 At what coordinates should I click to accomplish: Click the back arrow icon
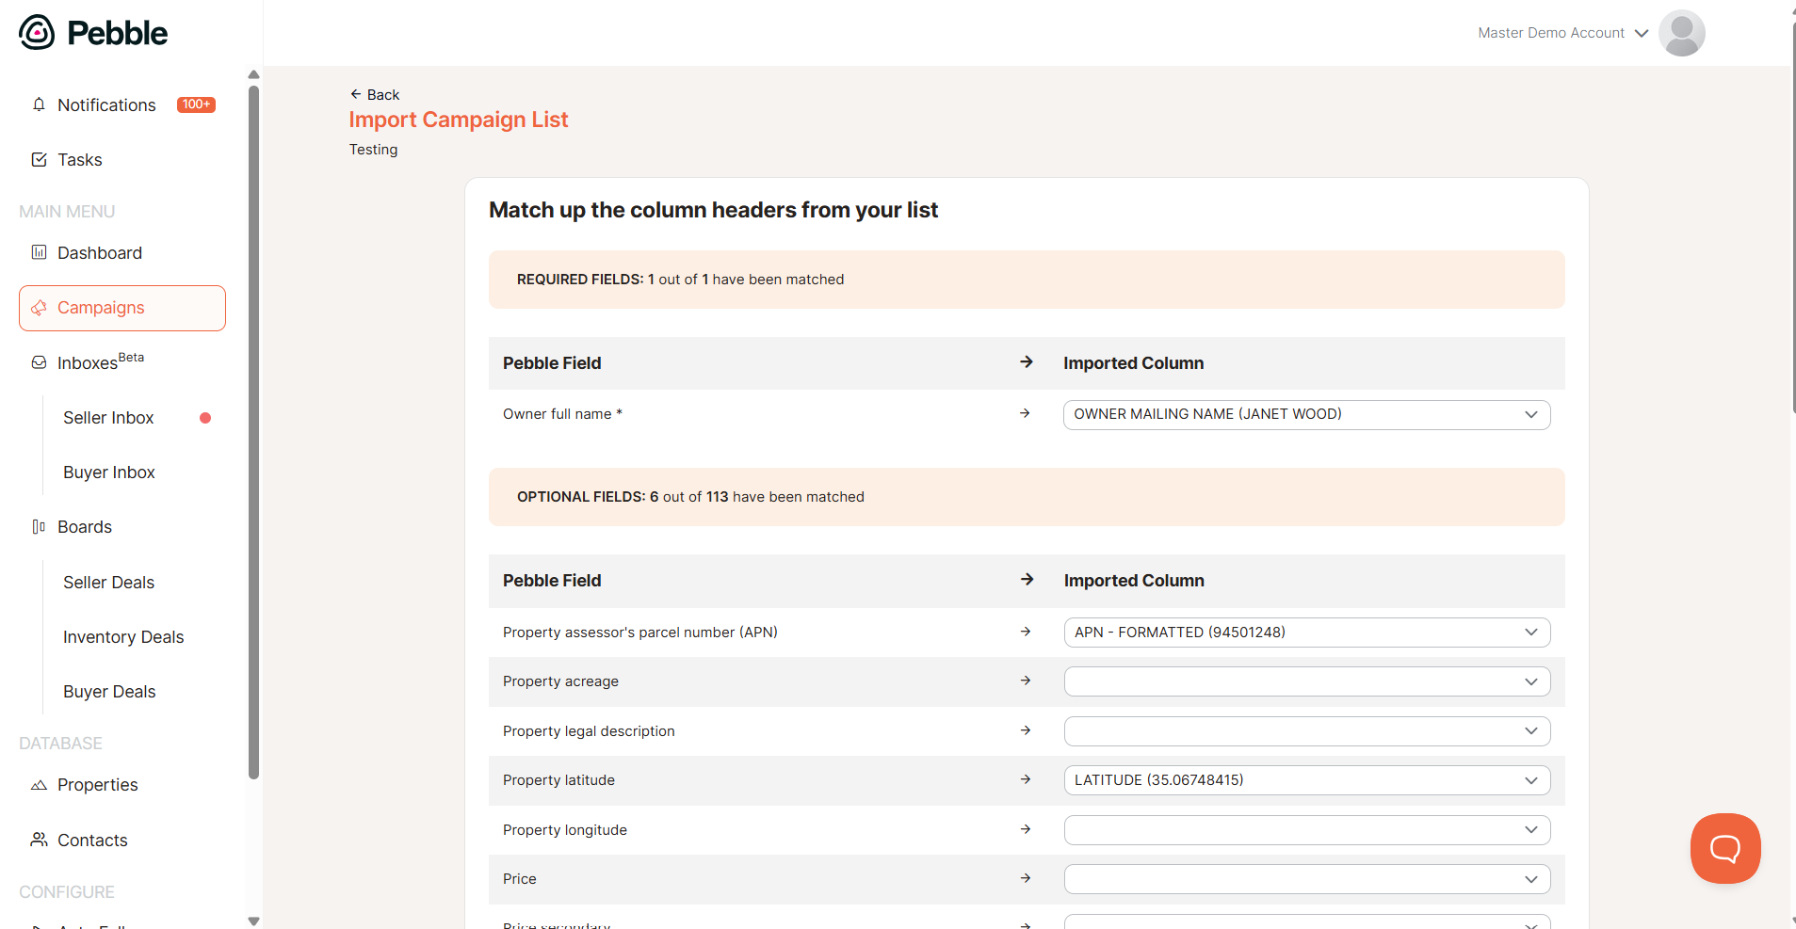click(x=355, y=94)
